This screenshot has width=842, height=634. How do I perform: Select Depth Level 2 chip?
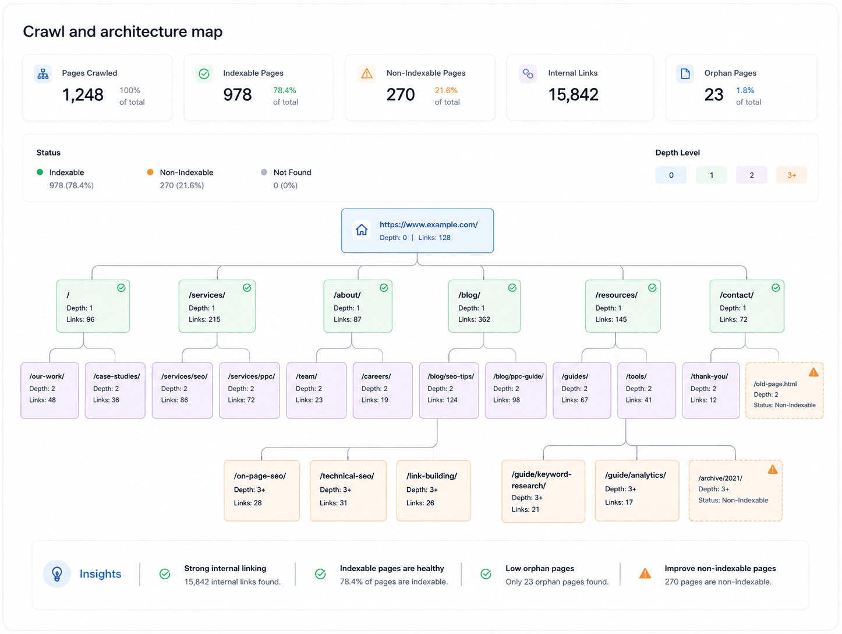click(x=751, y=175)
